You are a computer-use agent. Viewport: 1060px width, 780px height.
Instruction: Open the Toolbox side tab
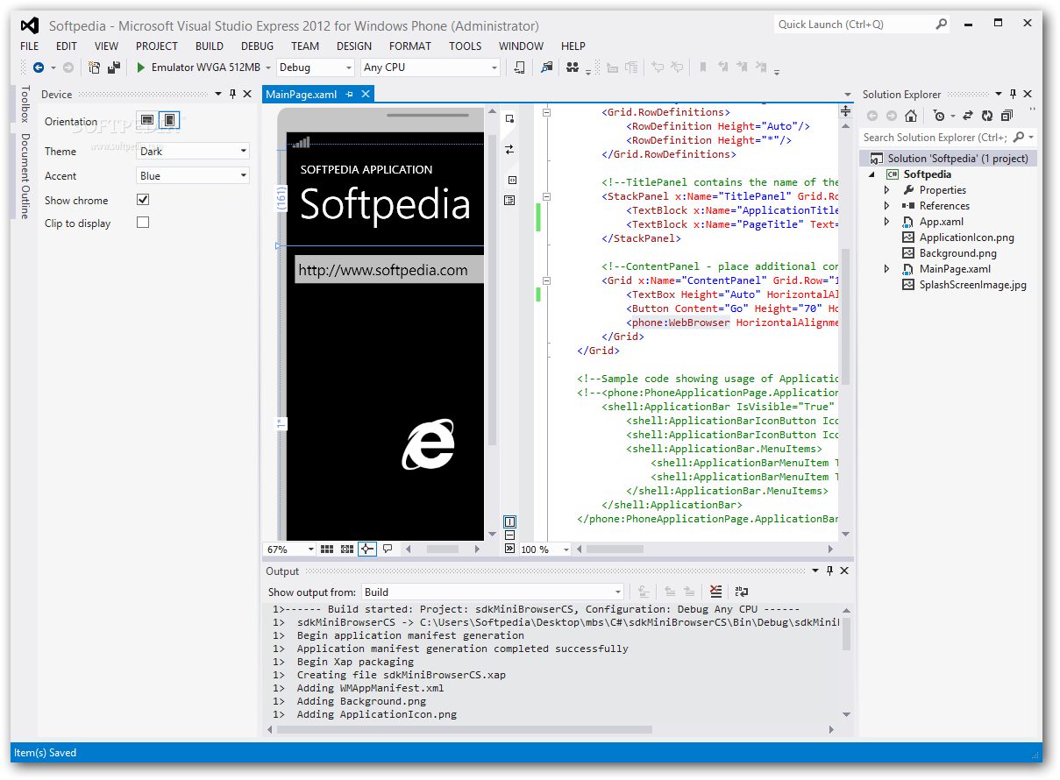tap(25, 104)
